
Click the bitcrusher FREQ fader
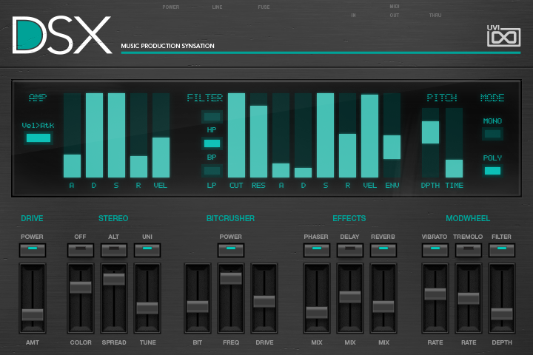231,278
